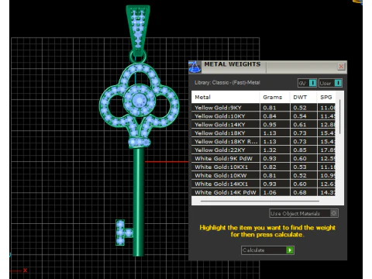
Task: Select the Yellow Gold:10KY row
Action: [x=263, y=116]
